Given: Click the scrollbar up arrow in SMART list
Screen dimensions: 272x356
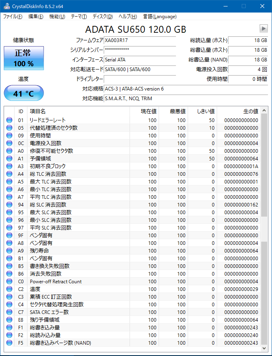Looking at the screenshot, I should pyautogui.click(x=264, y=111).
